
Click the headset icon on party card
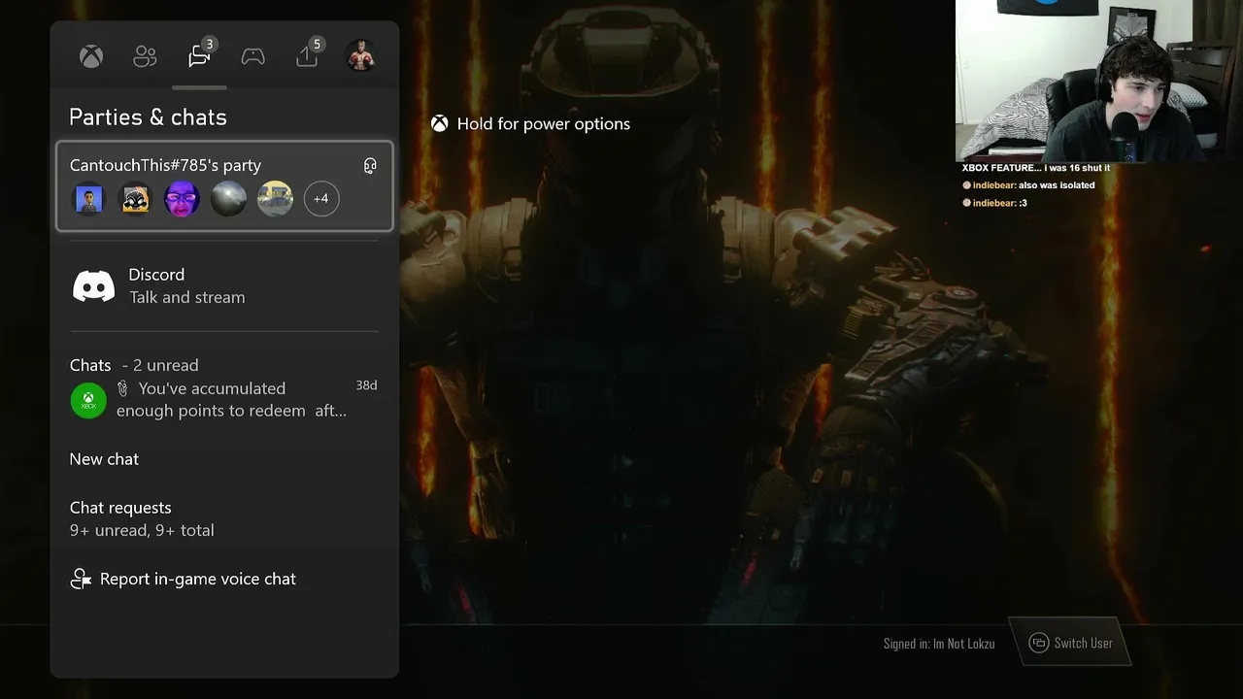point(370,166)
